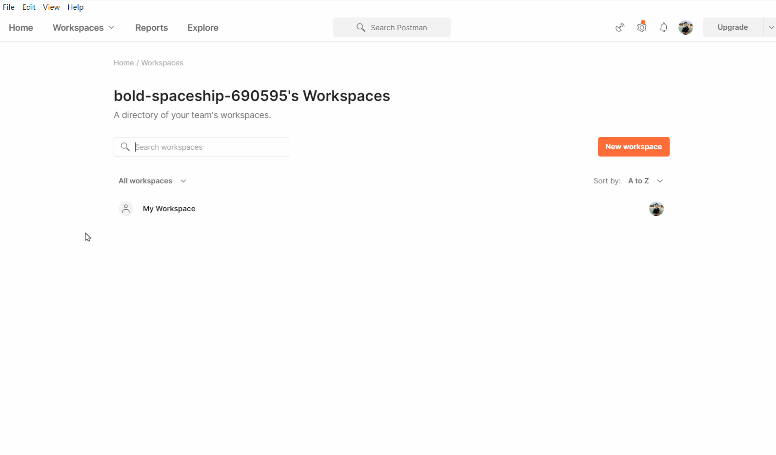Open the A to Z sort dropdown
The height and width of the screenshot is (455, 776).
(646, 181)
